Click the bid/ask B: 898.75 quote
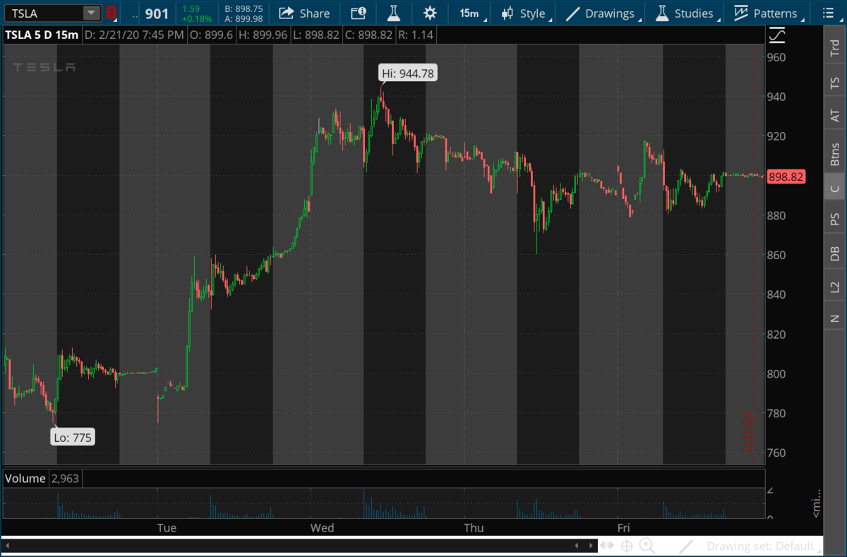This screenshot has width=847, height=557. pos(244,8)
